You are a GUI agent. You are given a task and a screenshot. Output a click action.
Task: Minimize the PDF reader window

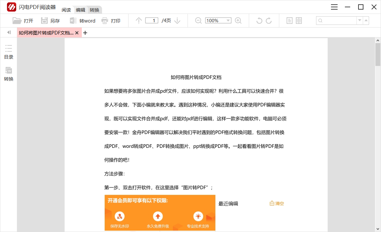click(348, 7)
